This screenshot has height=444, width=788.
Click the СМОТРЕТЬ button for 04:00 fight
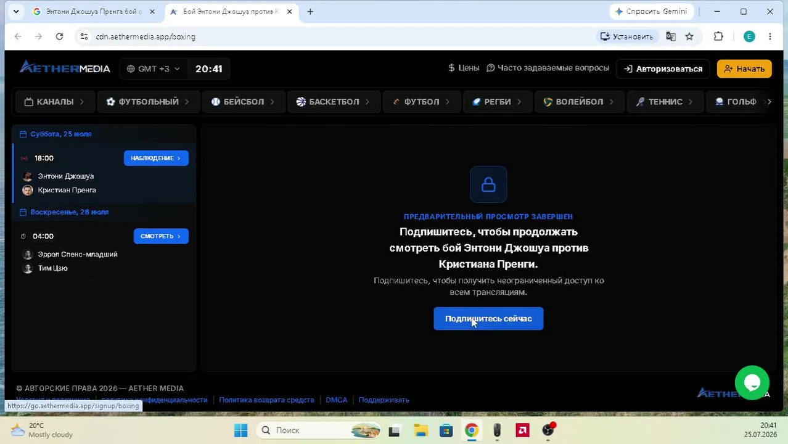161,236
